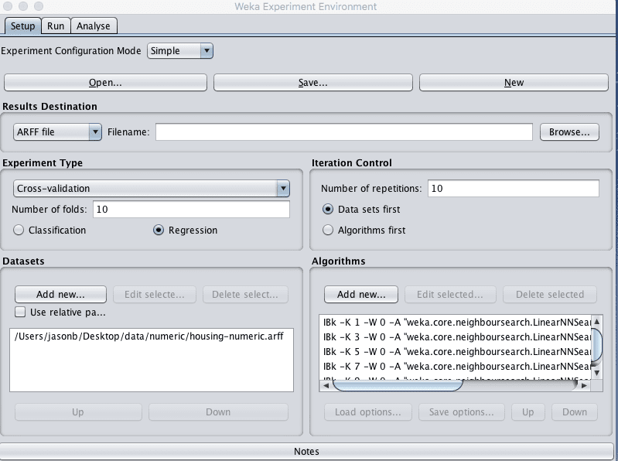Select the IBk -K 5 algorithm row
This screenshot has height=461, width=618.
(x=456, y=351)
